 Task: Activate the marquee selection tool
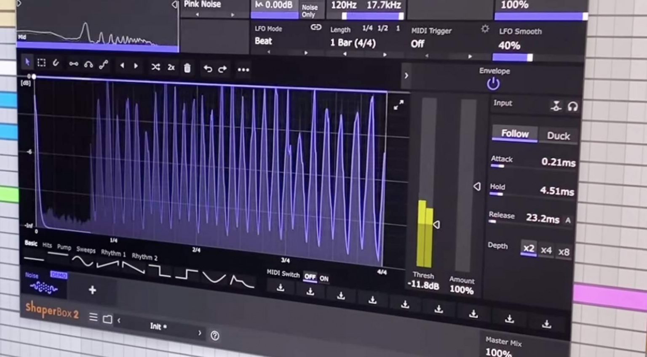point(41,62)
